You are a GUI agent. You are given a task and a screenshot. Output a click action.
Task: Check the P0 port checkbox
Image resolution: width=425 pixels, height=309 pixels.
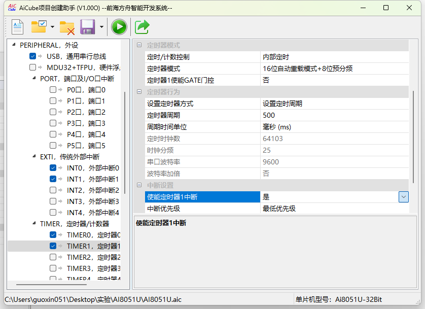53,89
